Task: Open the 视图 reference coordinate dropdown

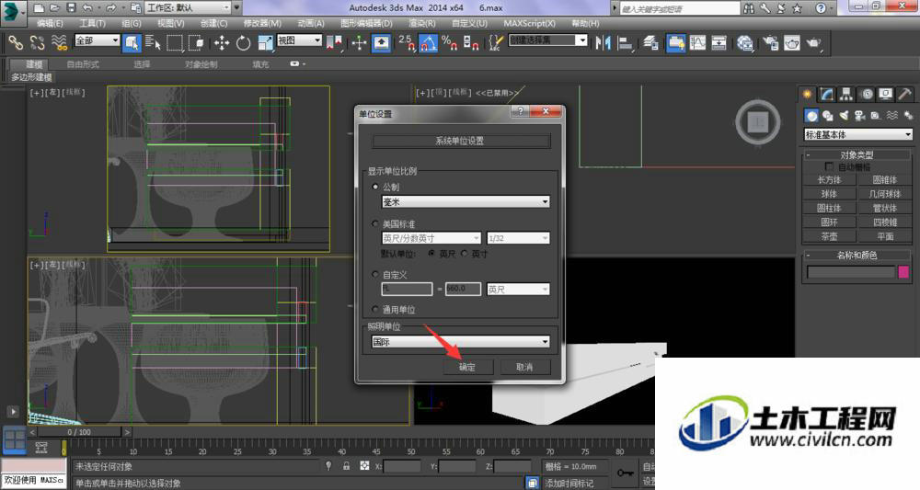Action: click(x=299, y=40)
